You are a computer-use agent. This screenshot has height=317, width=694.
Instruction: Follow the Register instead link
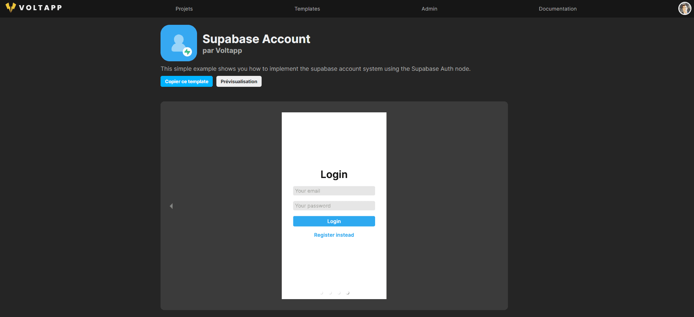click(x=334, y=235)
